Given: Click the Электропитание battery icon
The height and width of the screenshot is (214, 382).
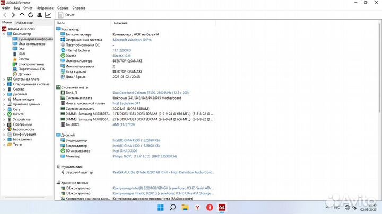Looking at the screenshot, I should pyautogui.click(x=15, y=64).
